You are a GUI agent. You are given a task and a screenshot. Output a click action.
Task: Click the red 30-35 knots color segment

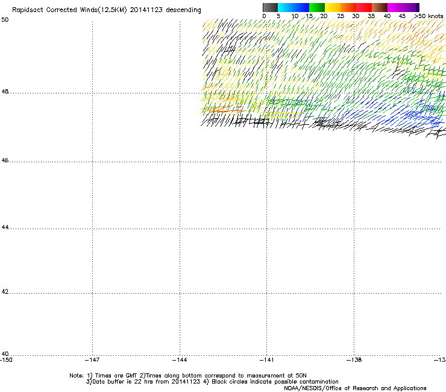point(364,7)
